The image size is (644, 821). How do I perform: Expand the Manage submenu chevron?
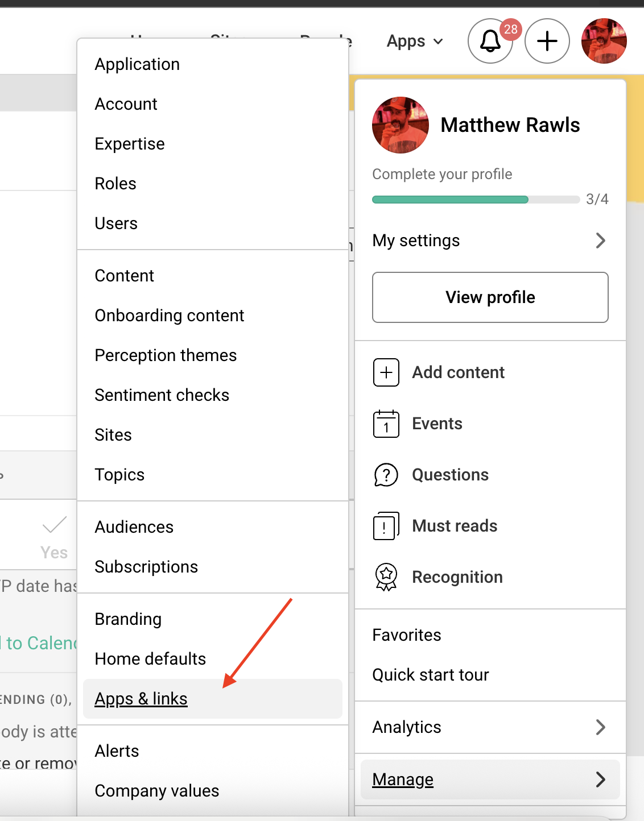click(x=600, y=779)
